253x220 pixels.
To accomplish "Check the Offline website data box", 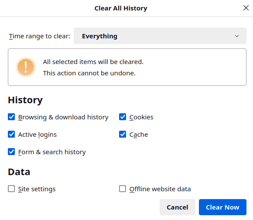I will (123, 189).
